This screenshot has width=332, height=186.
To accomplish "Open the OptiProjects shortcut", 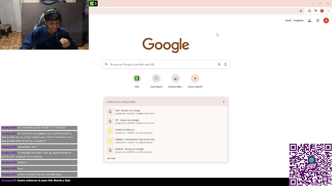I will [156, 81].
